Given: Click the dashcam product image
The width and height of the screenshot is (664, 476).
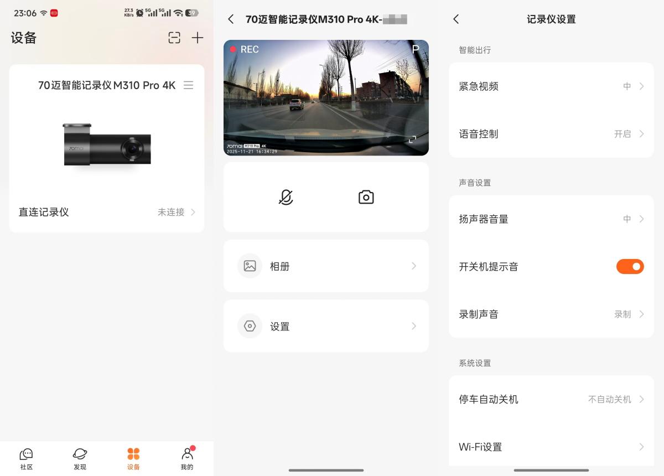Looking at the screenshot, I should (107, 146).
